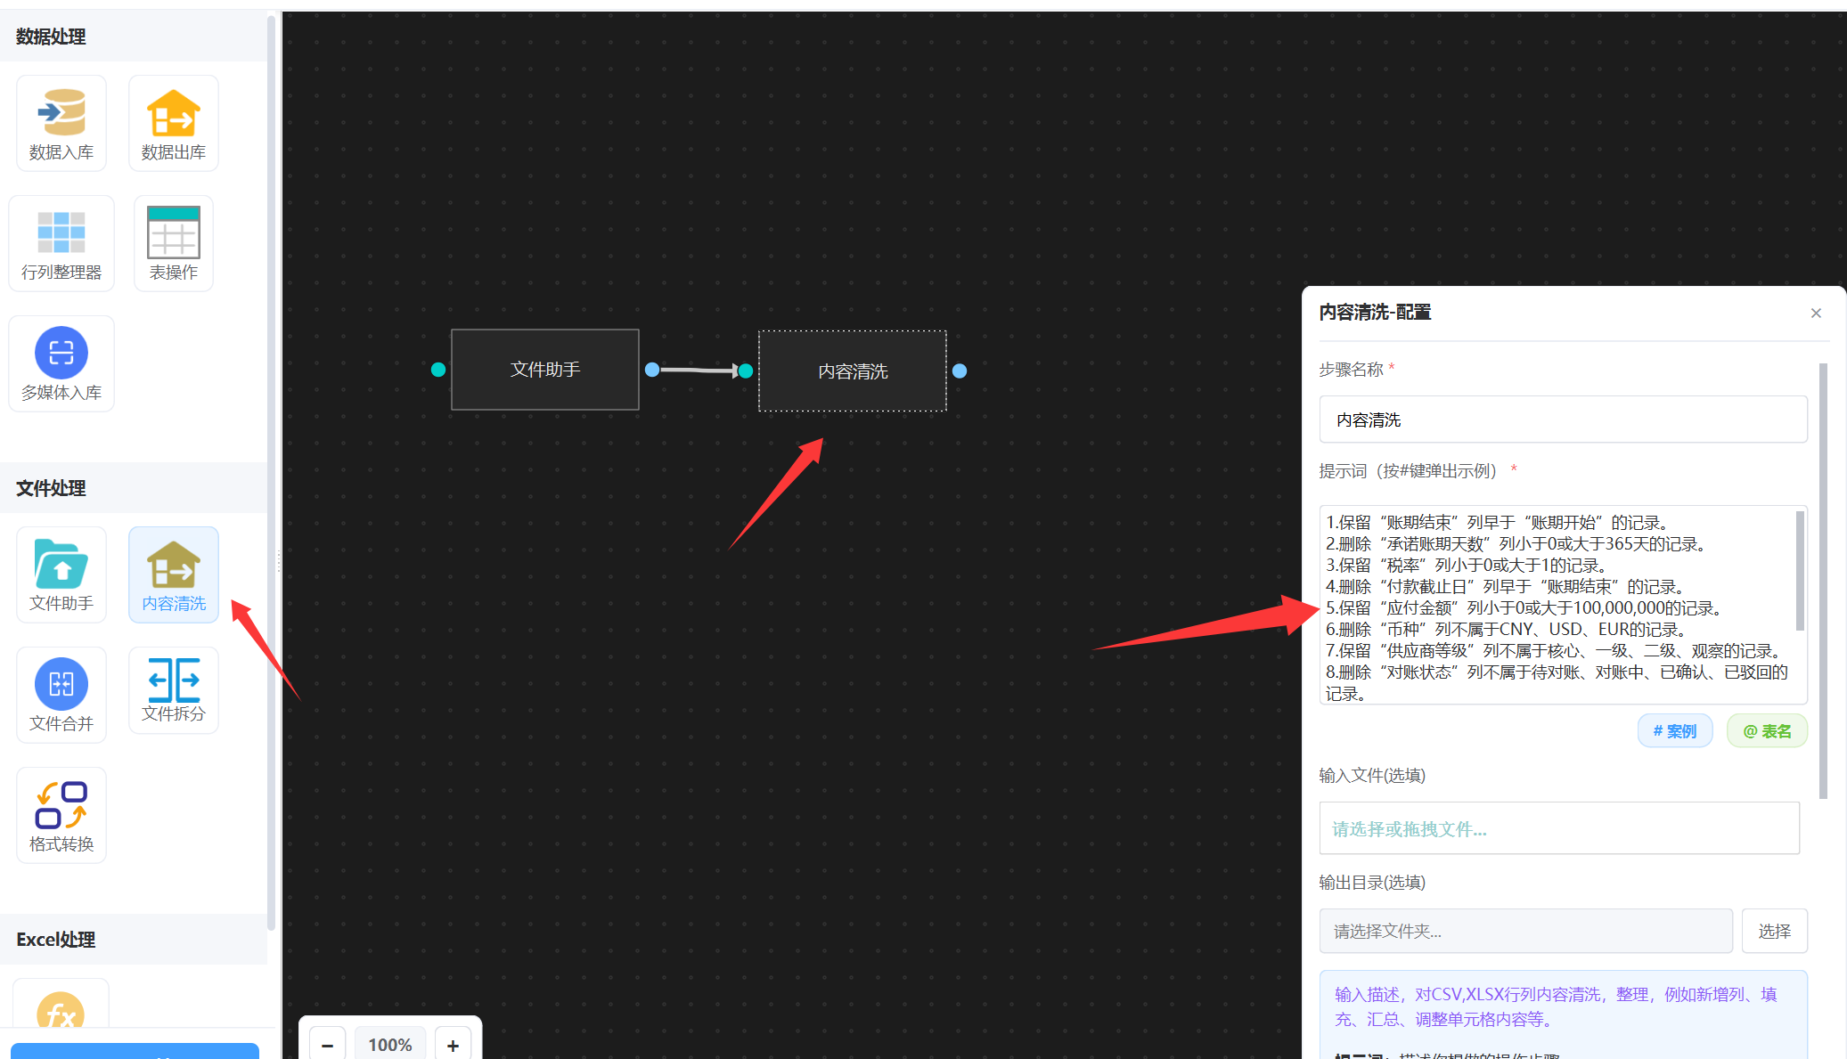Select the 文件助手 node on canvas
The width and height of the screenshot is (1847, 1059).
[x=545, y=370]
